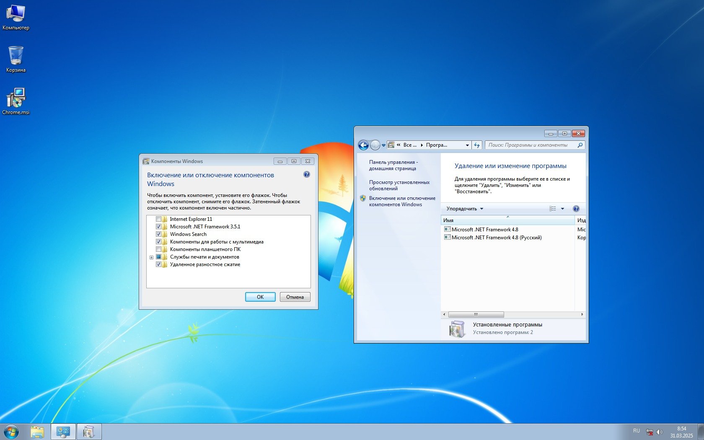Click the help icon in Компоненты Windows dialog
Image resolution: width=704 pixels, height=440 pixels.
click(307, 175)
